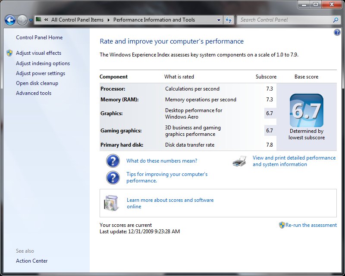Screen dimensions: 345x276
Task: Click 'Memory operations per second' text
Action: pos(201,100)
